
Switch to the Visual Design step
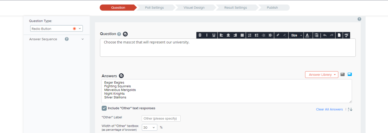[x=194, y=8]
